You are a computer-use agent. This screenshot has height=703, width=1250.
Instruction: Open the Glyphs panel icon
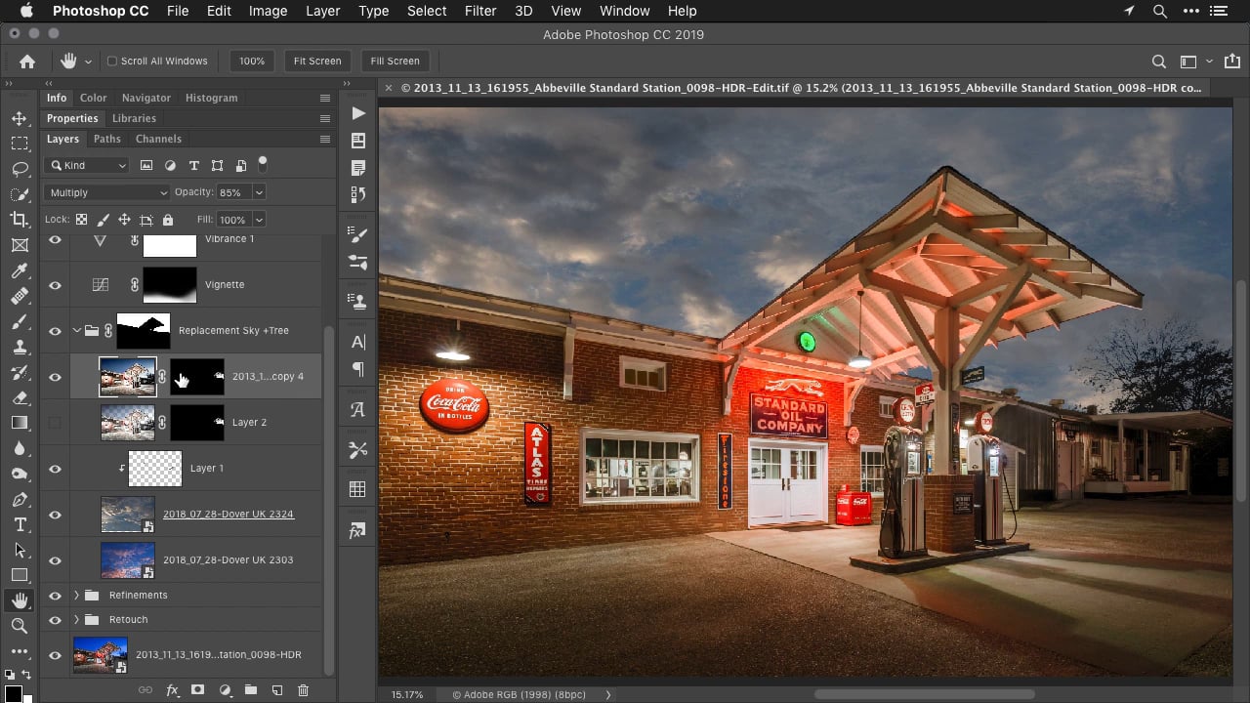[x=358, y=409]
